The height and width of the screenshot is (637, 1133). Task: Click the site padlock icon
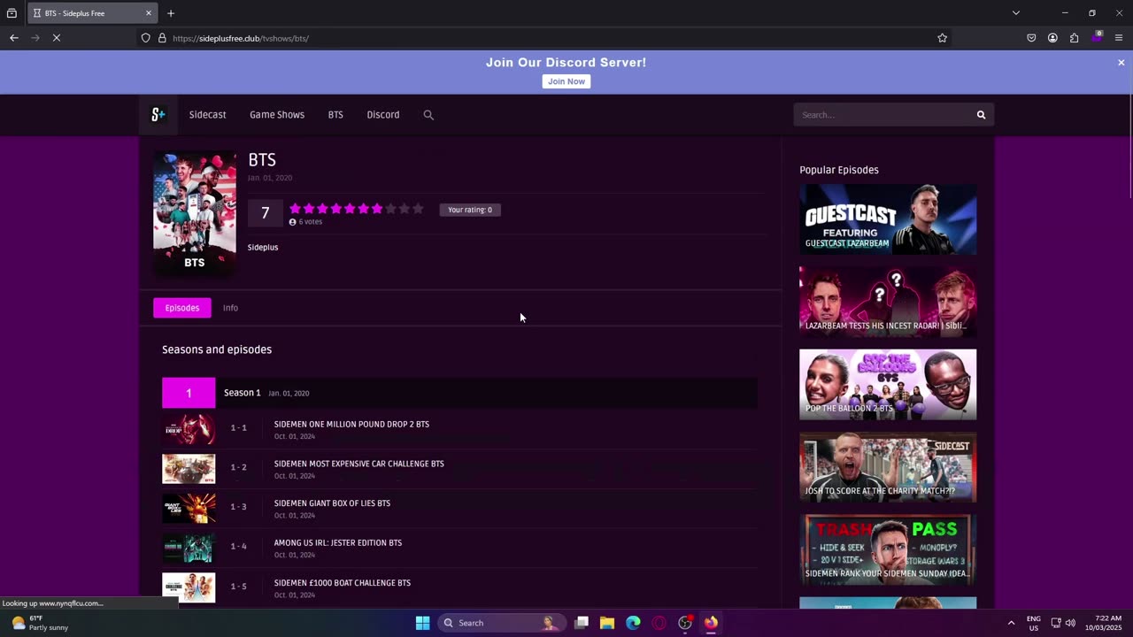click(x=162, y=38)
